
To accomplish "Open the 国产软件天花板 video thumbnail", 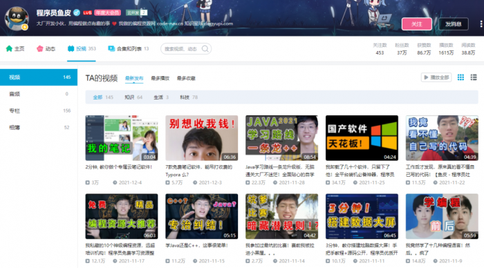I will pos(362,138).
